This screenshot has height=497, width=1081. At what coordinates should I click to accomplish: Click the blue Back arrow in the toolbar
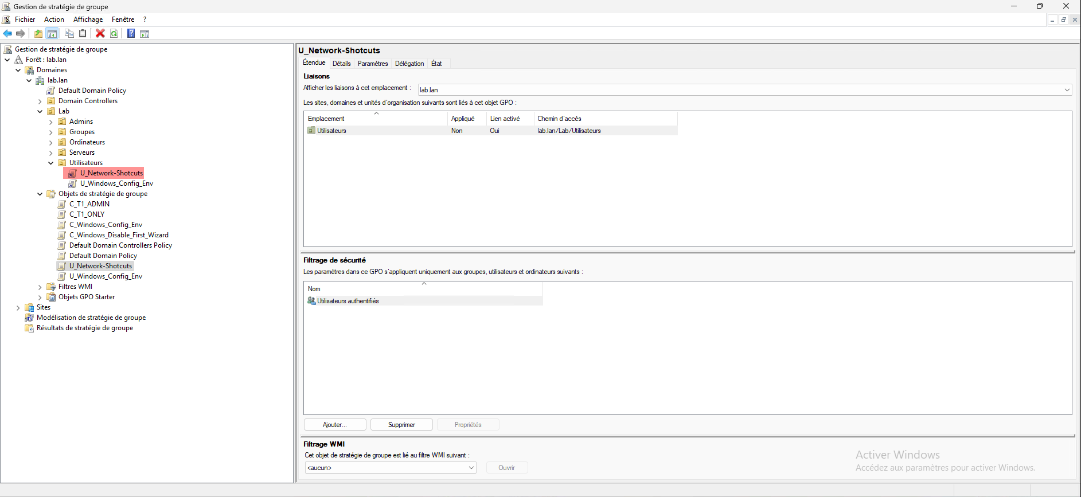click(x=7, y=33)
